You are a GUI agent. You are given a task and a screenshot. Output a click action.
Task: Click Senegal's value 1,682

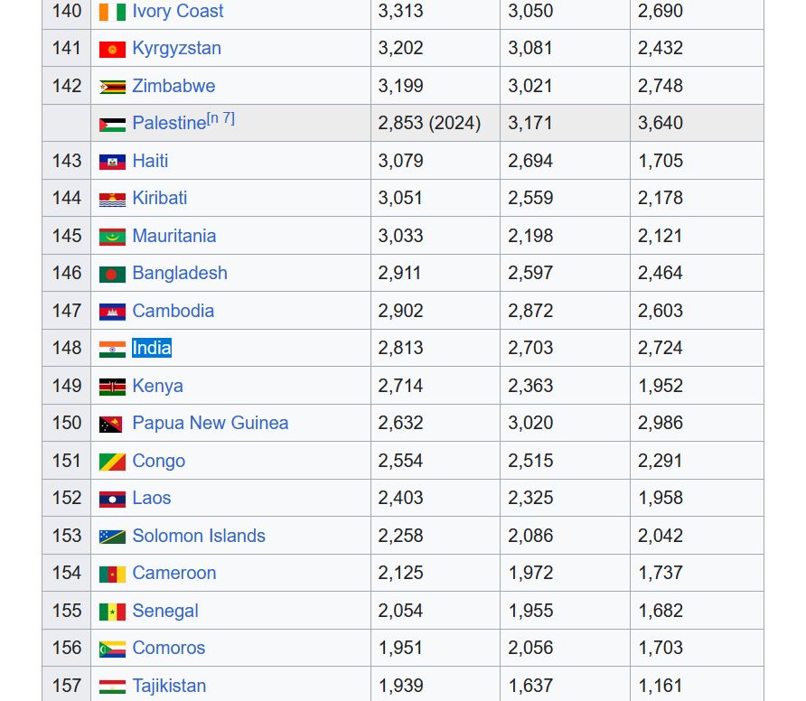point(661,611)
